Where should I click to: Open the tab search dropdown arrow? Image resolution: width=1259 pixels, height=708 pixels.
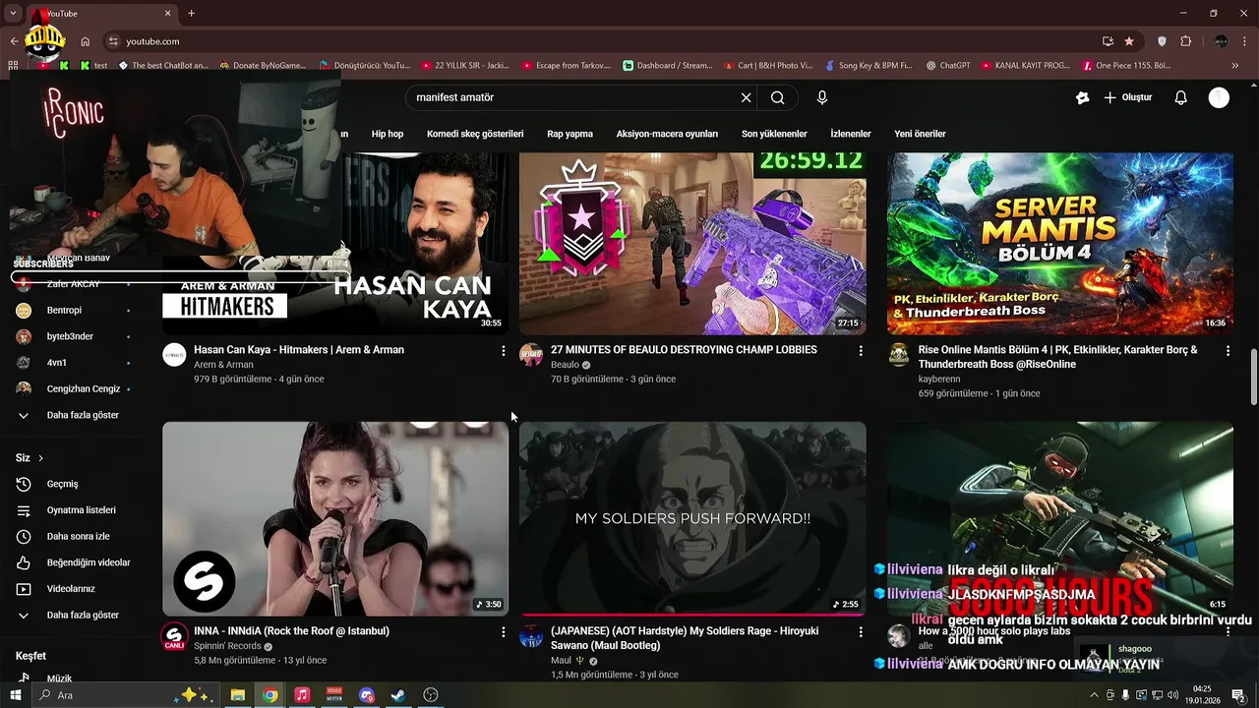pyautogui.click(x=13, y=13)
